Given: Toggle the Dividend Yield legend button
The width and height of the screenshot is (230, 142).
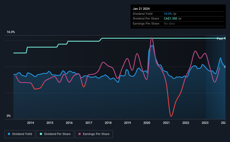Looking at the screenshot, I should [x=20, y=134].
